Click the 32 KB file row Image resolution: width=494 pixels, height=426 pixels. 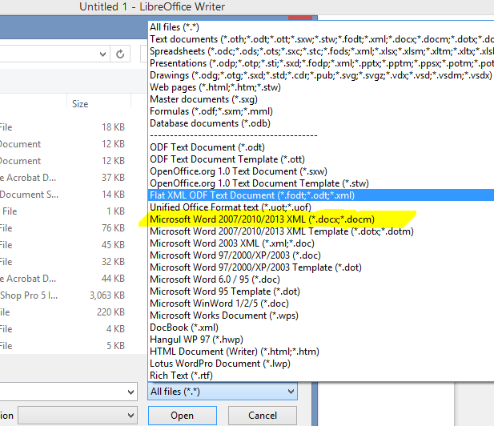[x=66, y=262]
